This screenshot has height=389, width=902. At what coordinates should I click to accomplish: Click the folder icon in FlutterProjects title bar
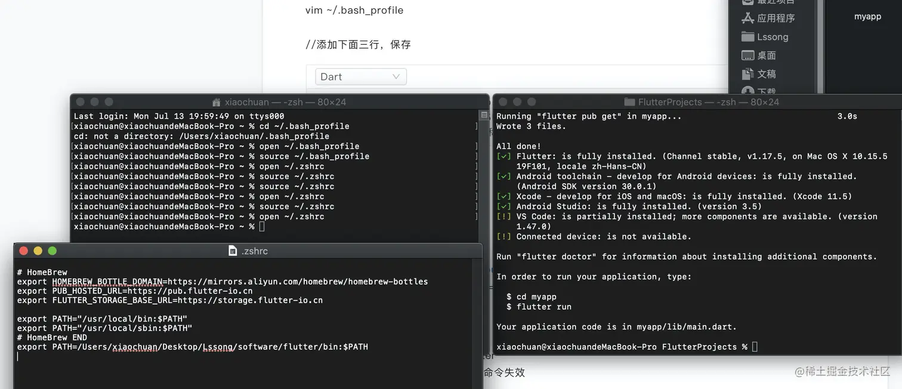pos(629,102)
